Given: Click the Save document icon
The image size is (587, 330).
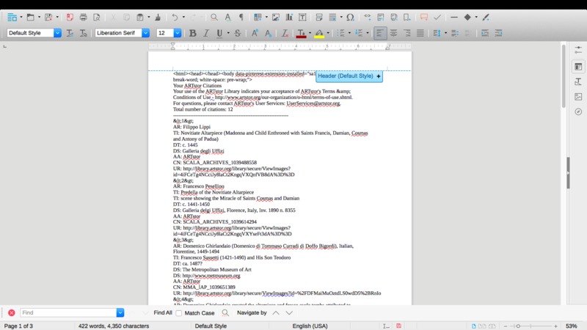Looking at the screenshot, I should pos(48,17).
